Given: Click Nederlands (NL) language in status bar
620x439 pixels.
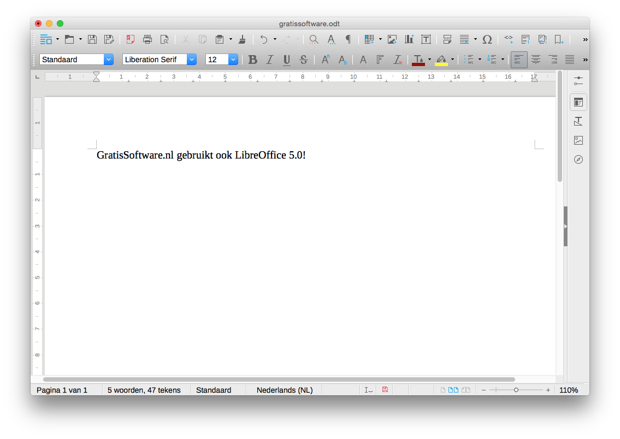Looking at the screenshot, I should coord(284,390).
